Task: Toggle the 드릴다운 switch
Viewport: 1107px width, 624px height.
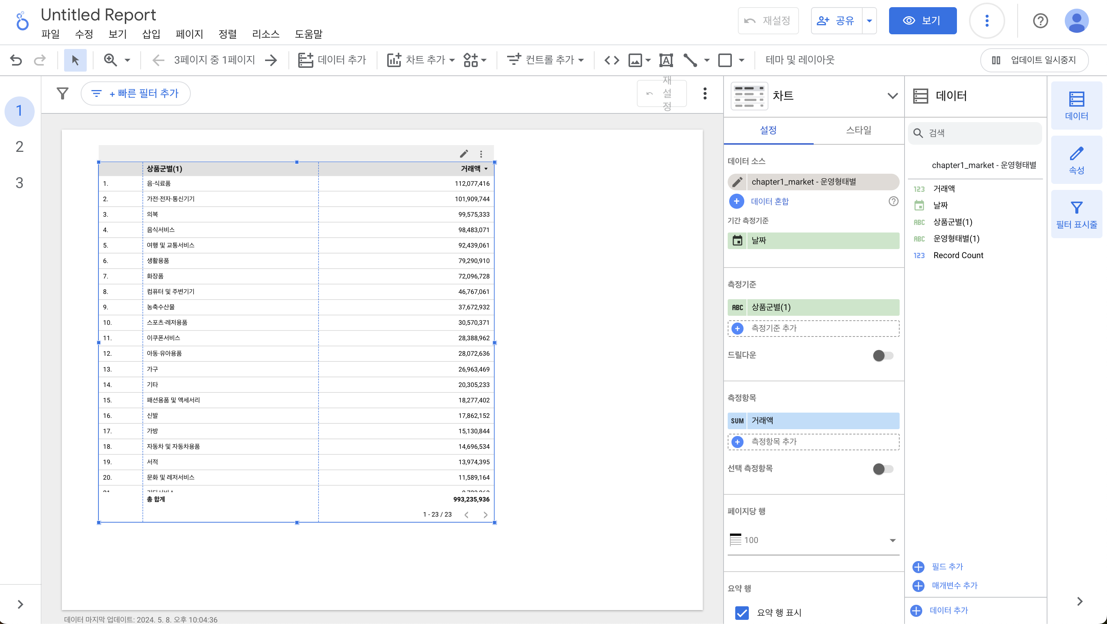Action: click(x=883, y=355)
